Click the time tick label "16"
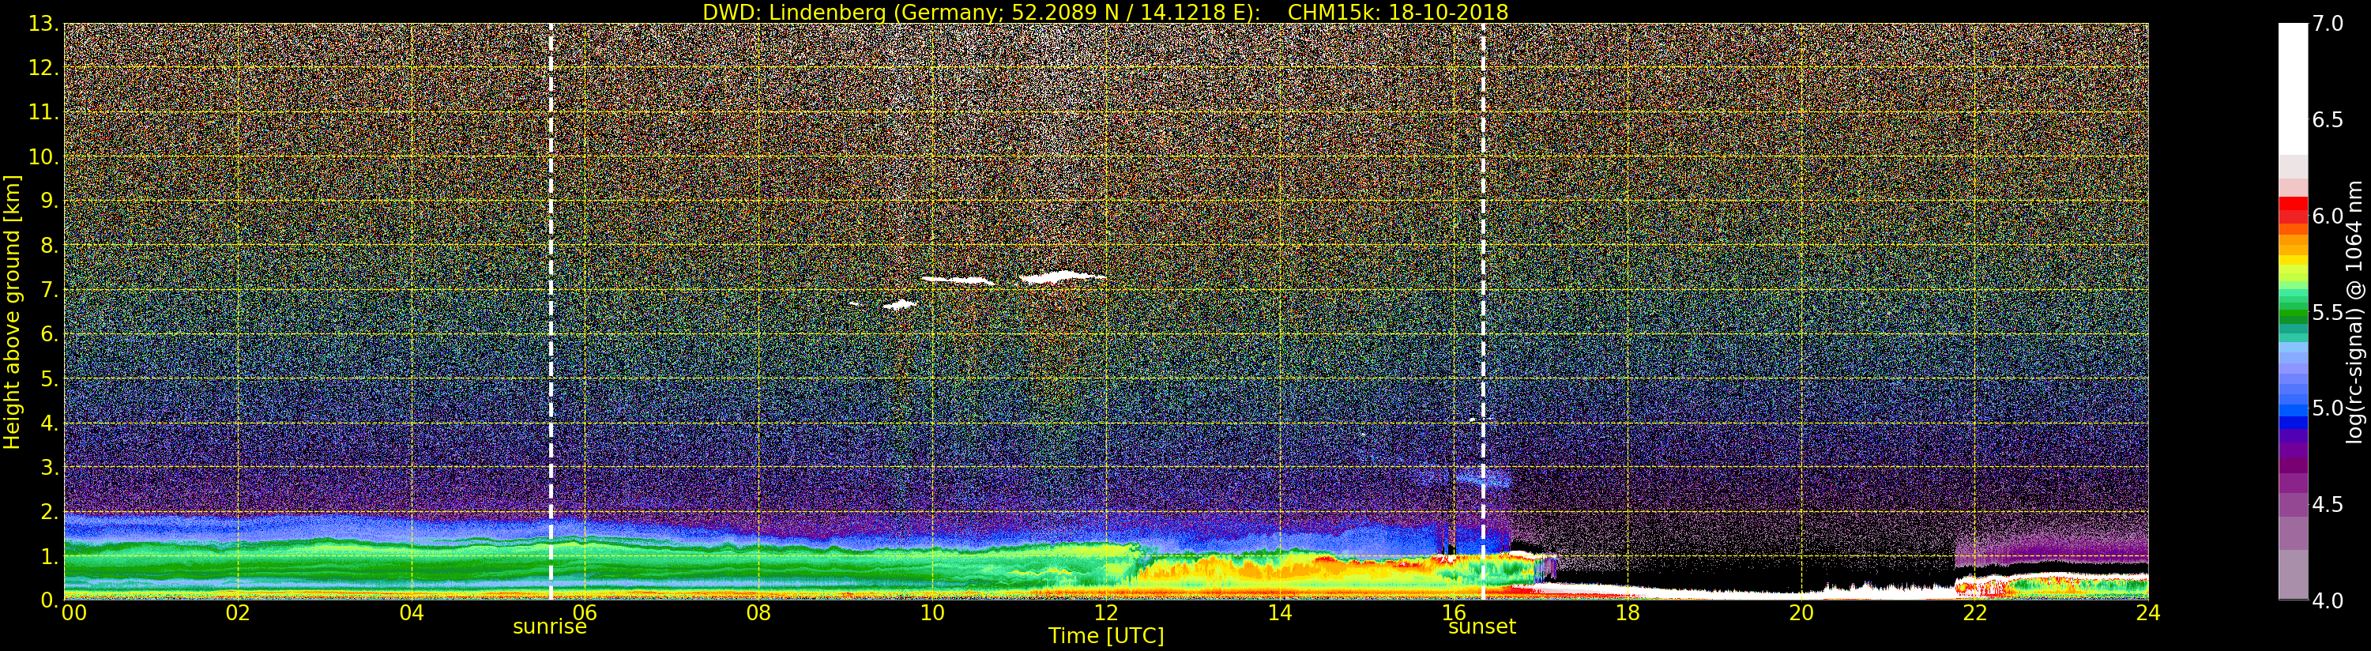Viewport: 2371px width, 651px height. pos(1454,613)
